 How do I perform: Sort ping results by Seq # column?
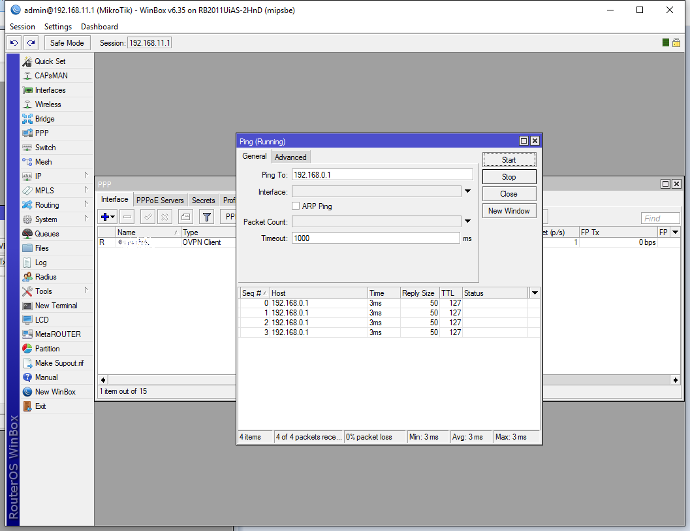point(254,293)
